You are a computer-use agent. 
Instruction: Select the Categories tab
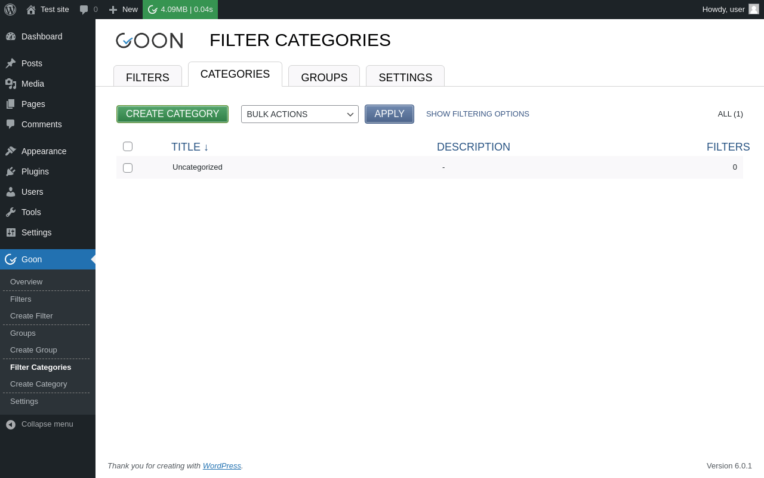(x=235, y=74)
